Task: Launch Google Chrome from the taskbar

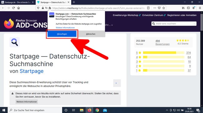Action: click(97, 110)
